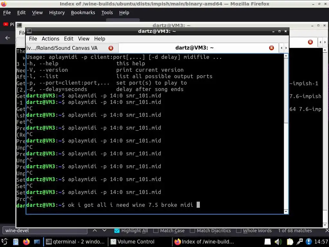Click the taskbar clock showing 14:57

pos(321,242)
